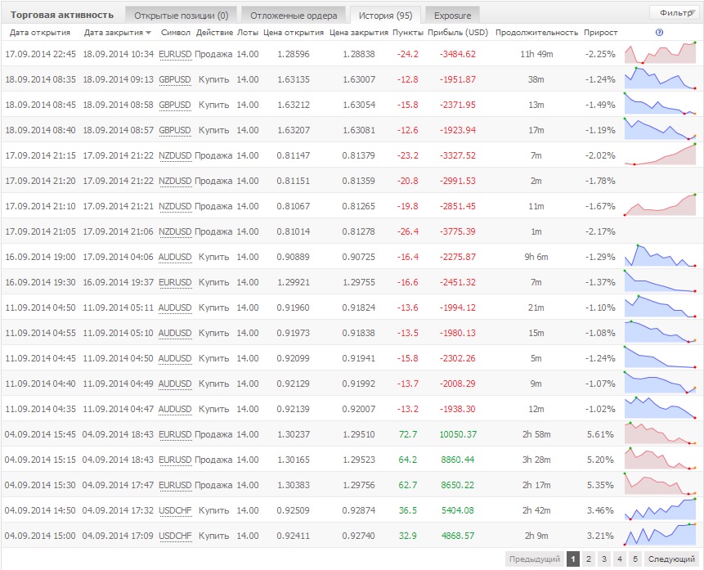Switch to Открытые позиции (0) tab
Viewport: 704px width, 570px height.
click(x=181, y=16)
